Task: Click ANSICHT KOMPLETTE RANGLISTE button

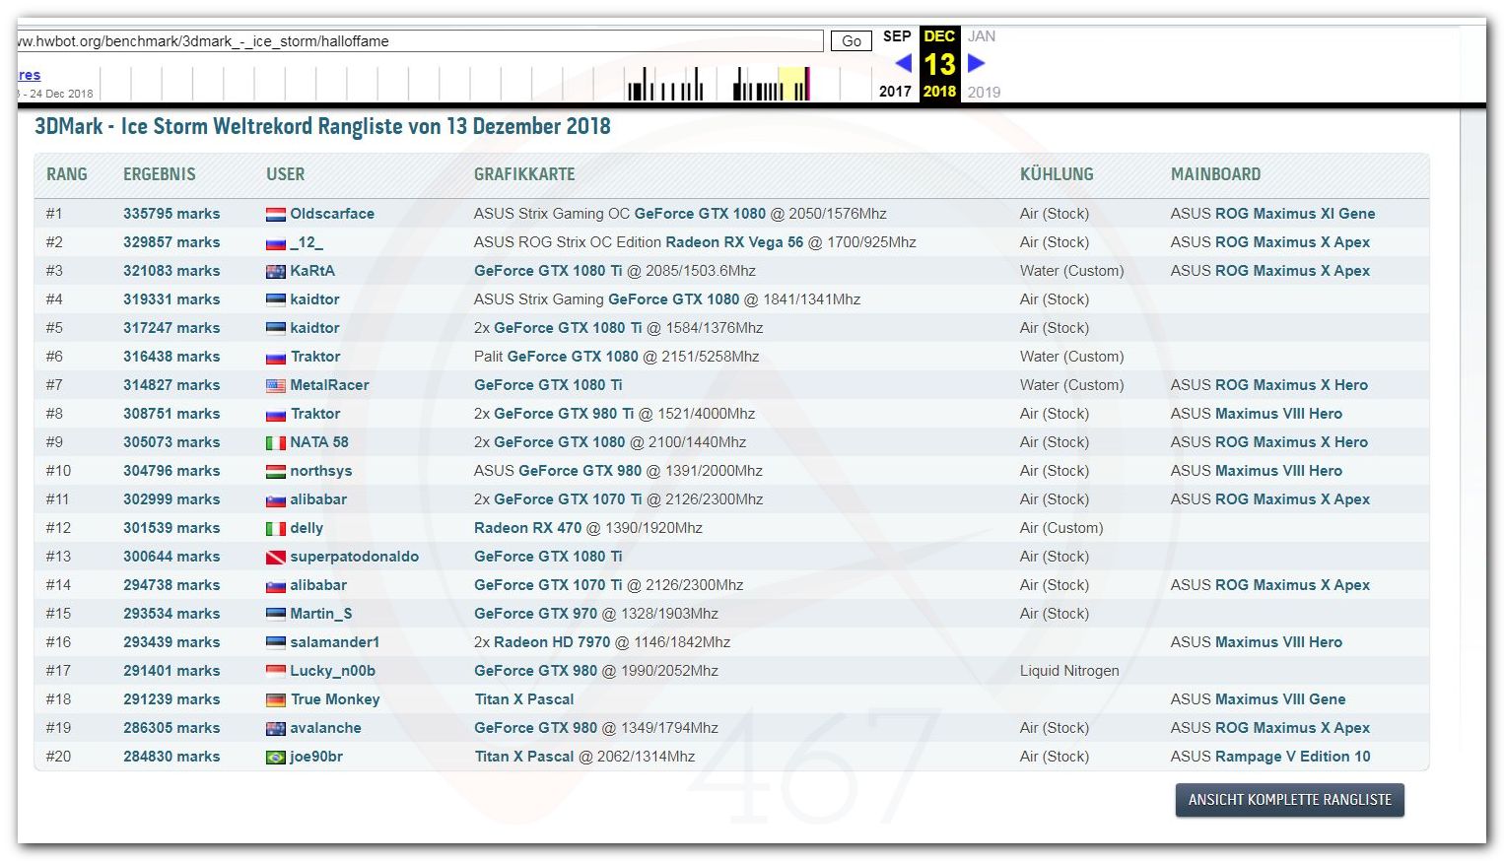Action: (1289, 800)
